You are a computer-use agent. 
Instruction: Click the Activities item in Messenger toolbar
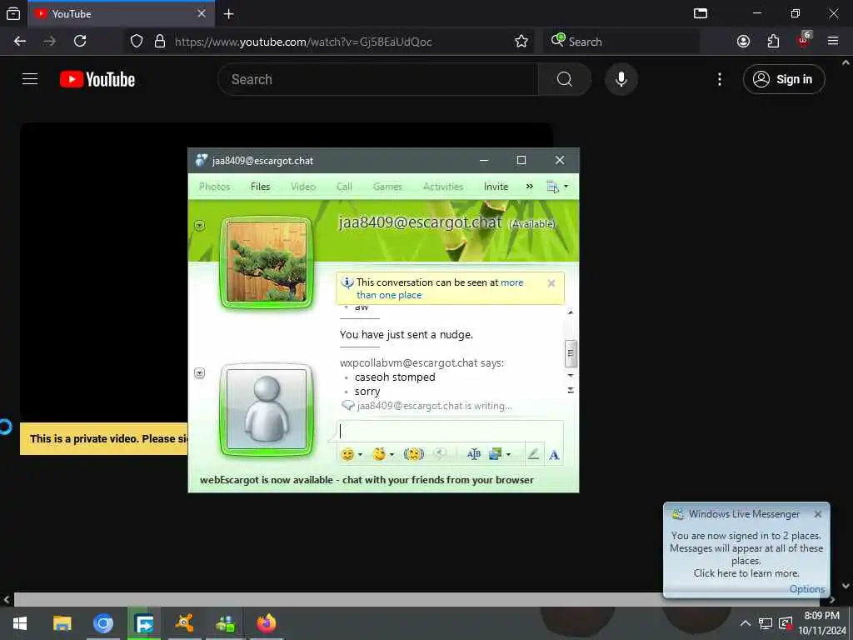[443, 187]
